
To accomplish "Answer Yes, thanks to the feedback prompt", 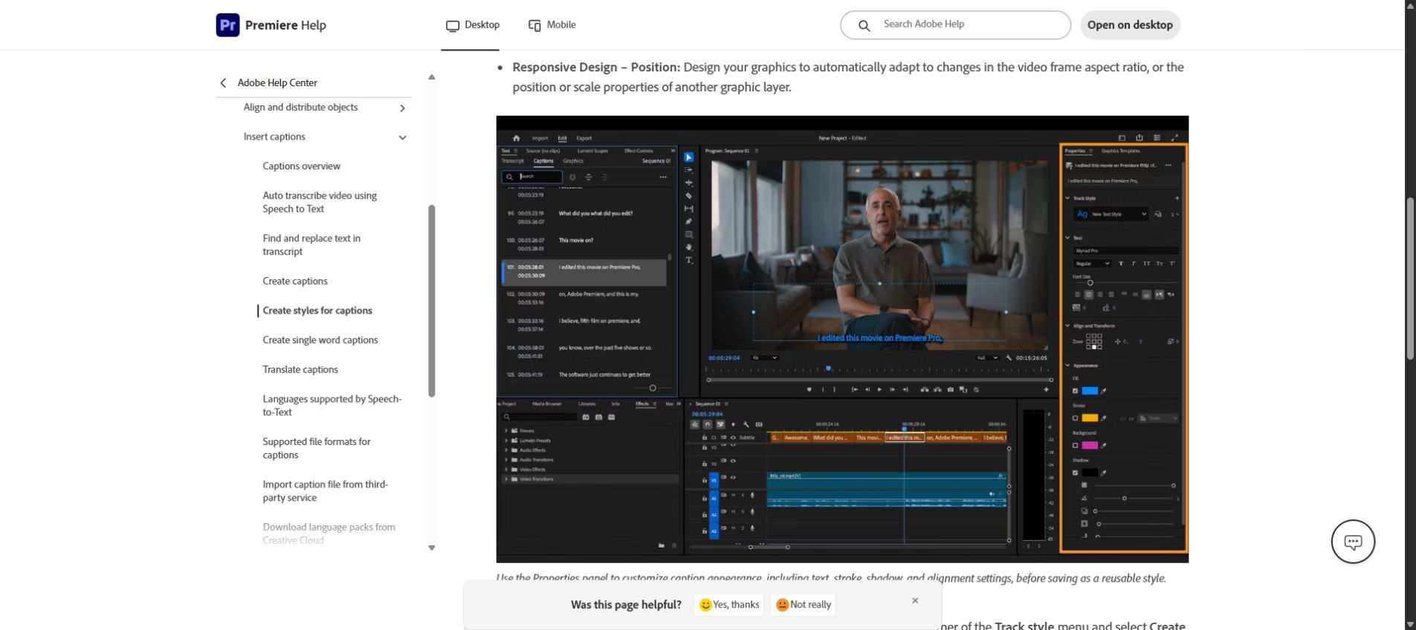I will pyautogui.click(x=729, y=605).
